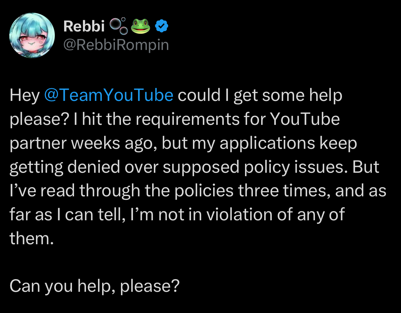
Task: Open the @TeamYouTube mention
Action: (109, 95)
